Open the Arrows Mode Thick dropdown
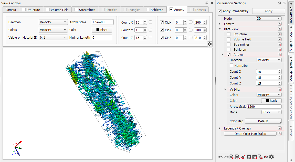 pos(271,112)
